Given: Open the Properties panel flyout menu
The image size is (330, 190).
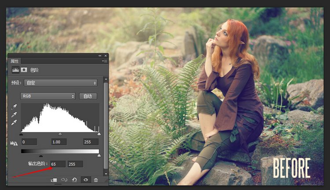Looking at the screenshot, I should click(105, 61).
